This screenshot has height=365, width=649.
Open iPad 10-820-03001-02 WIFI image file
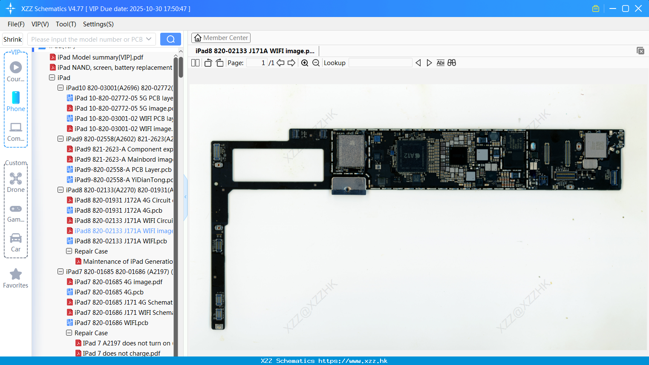tap(120, 128)
